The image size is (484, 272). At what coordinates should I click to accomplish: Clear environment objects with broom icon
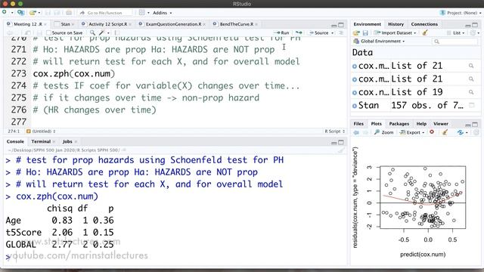tap(425, 32)
